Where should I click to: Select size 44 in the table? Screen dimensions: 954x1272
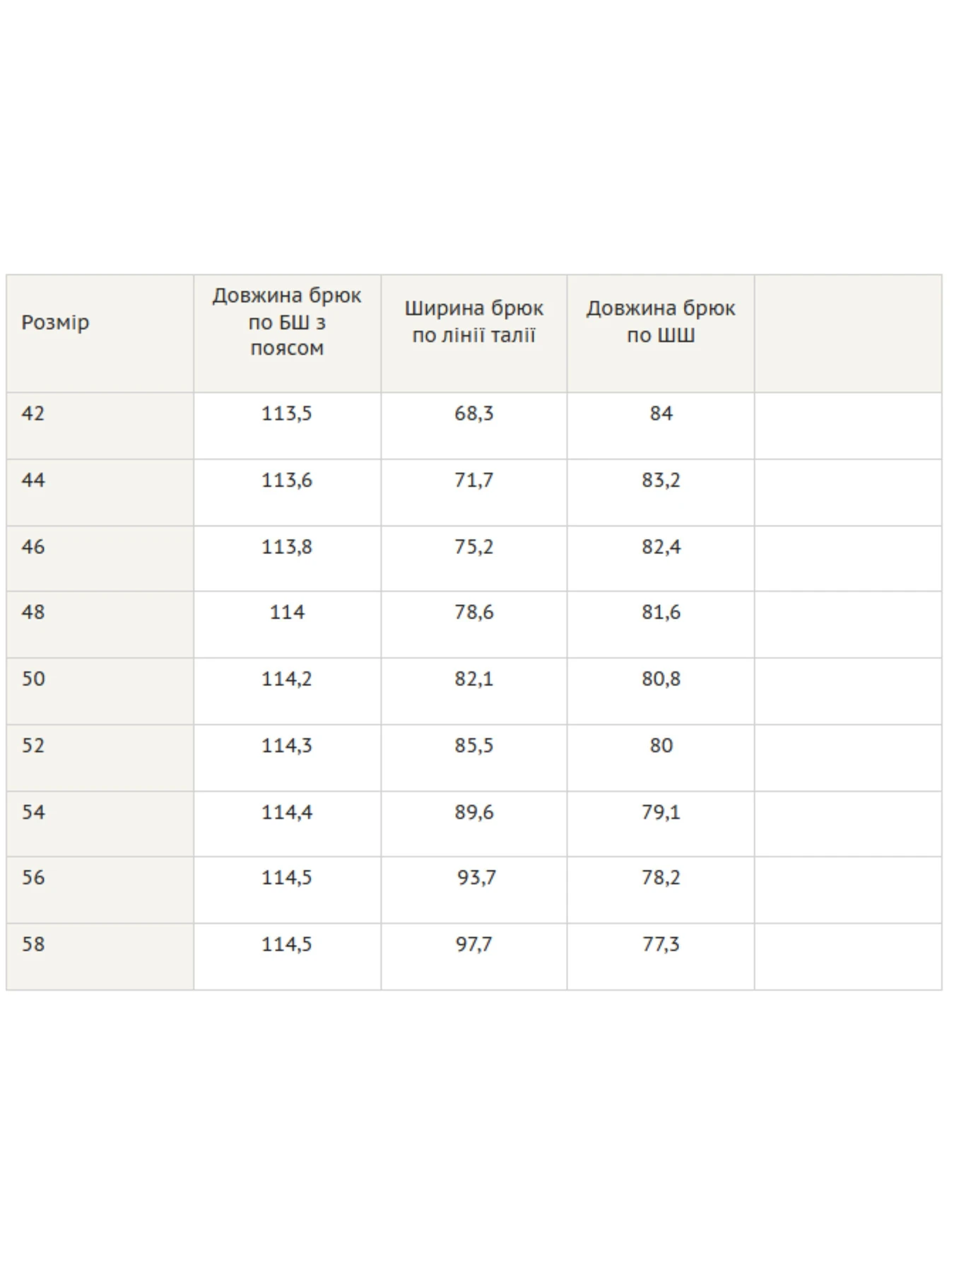tap(33, 481)
